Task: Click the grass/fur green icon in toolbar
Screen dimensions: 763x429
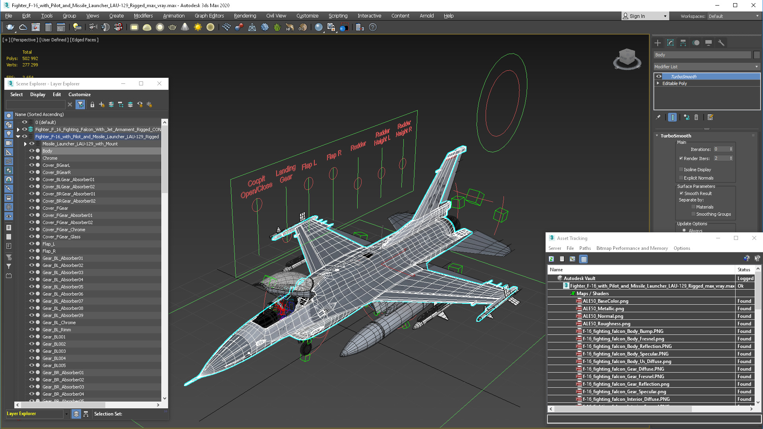Action: 277,27
